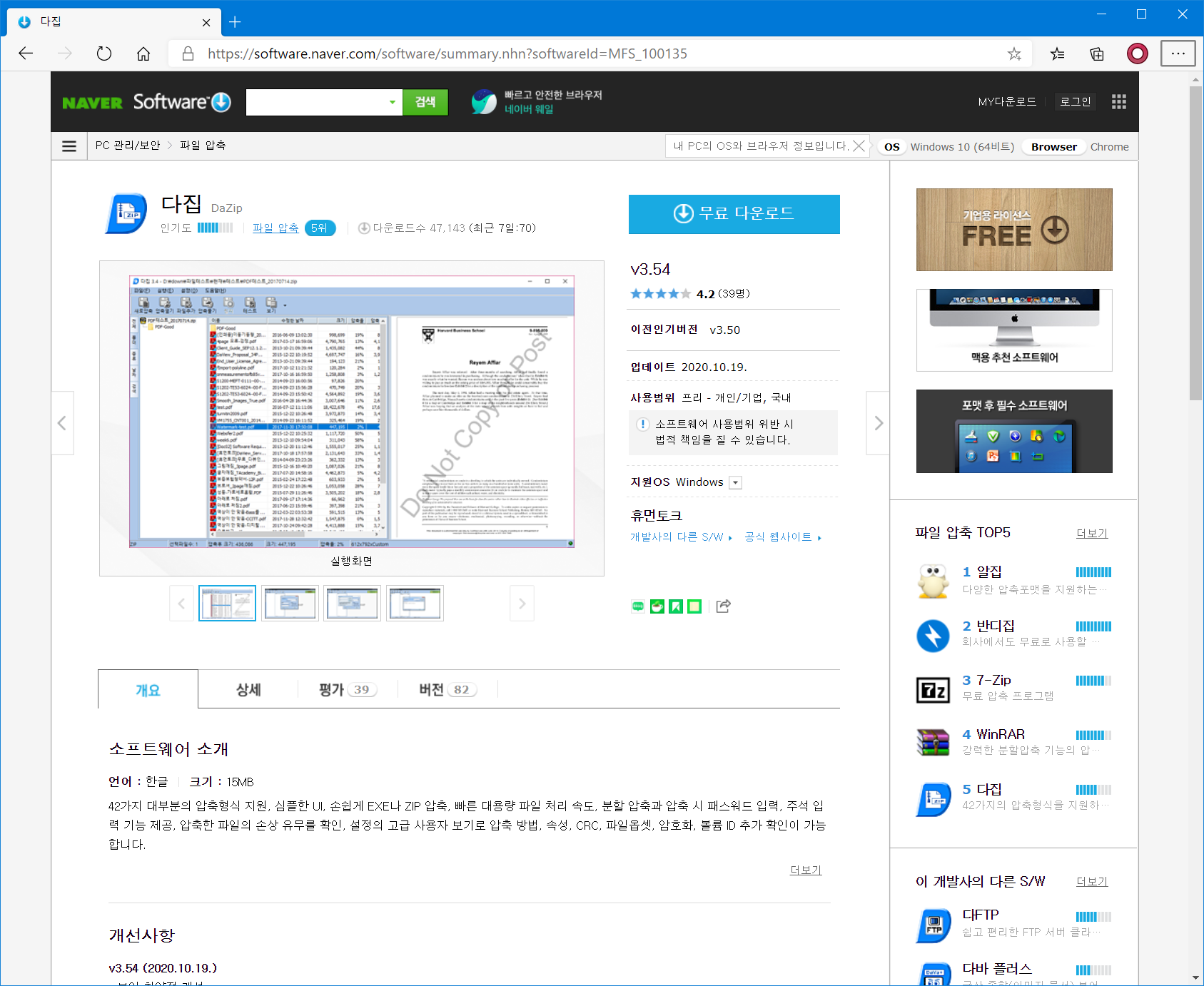Add this page to favorites star
1204x986 pixels.
[1014, 54]
